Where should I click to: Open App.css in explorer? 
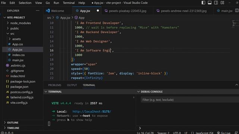pos(18,44)
